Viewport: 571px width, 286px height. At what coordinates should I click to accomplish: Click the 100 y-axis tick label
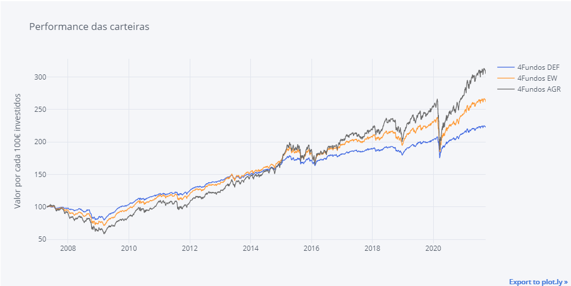[39, 207]
